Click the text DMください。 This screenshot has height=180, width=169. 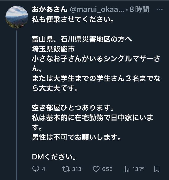coord(54,157)
